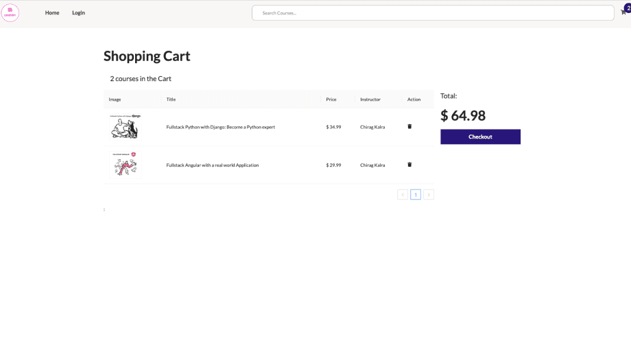The image size is (631, 343).
Task: Click the site logo in the header
Action: pos(10,13)
